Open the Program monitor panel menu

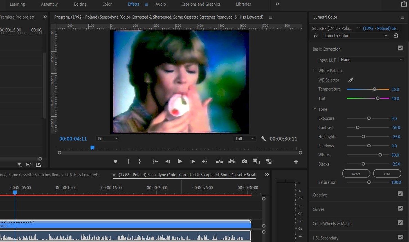pyautogui.click(x=270, y=17)
